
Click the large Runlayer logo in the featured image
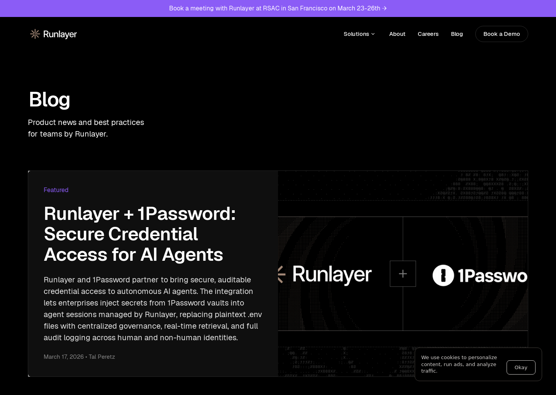pyautogui.click(x=332, y=275)
